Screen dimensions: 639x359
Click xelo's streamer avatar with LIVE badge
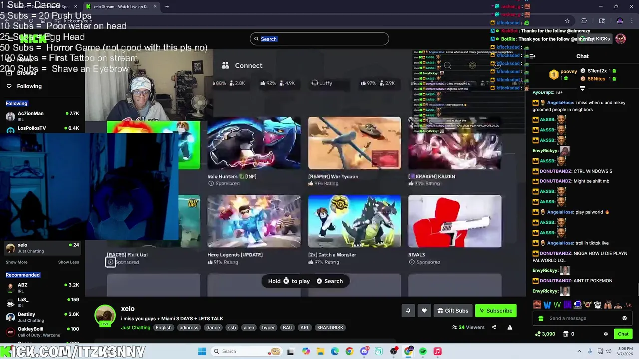[x=105, y=316]
